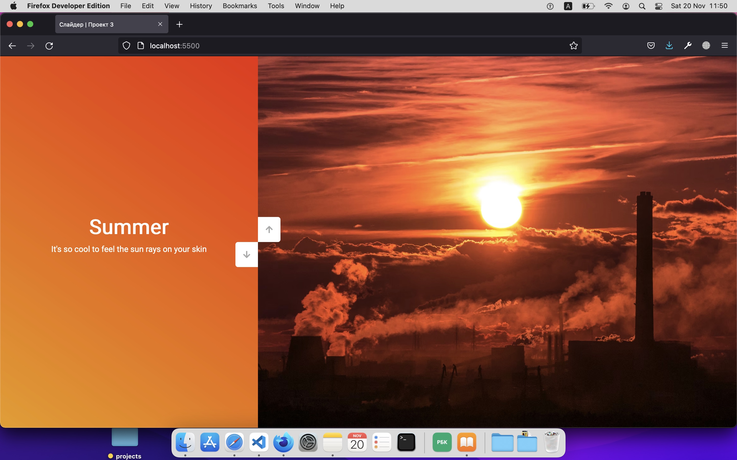
Task: Click the back navigation arrow
Action: (x=12, y=45)
